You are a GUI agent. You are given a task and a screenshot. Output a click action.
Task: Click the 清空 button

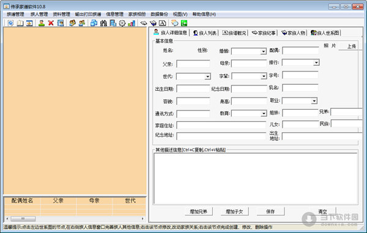[x=322, y=212]
